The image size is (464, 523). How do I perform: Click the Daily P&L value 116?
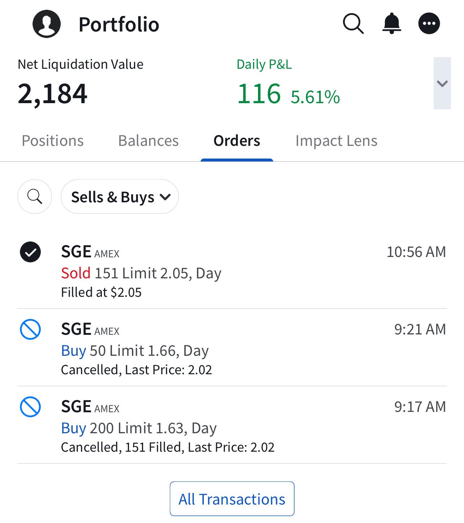[x=259, y=94]
